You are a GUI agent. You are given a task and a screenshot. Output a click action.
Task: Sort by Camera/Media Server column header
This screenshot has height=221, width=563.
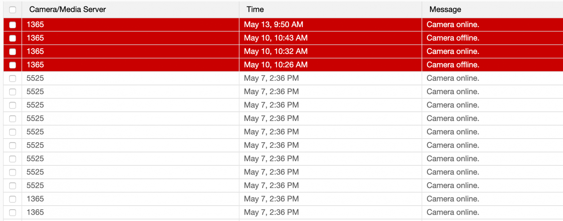[67, 10]
